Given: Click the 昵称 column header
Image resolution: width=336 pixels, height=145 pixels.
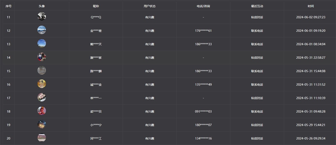Looking at the screenshot, I should pos(96,6).
